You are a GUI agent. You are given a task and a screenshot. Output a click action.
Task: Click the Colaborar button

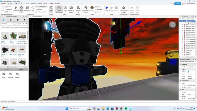coord(178,4)
